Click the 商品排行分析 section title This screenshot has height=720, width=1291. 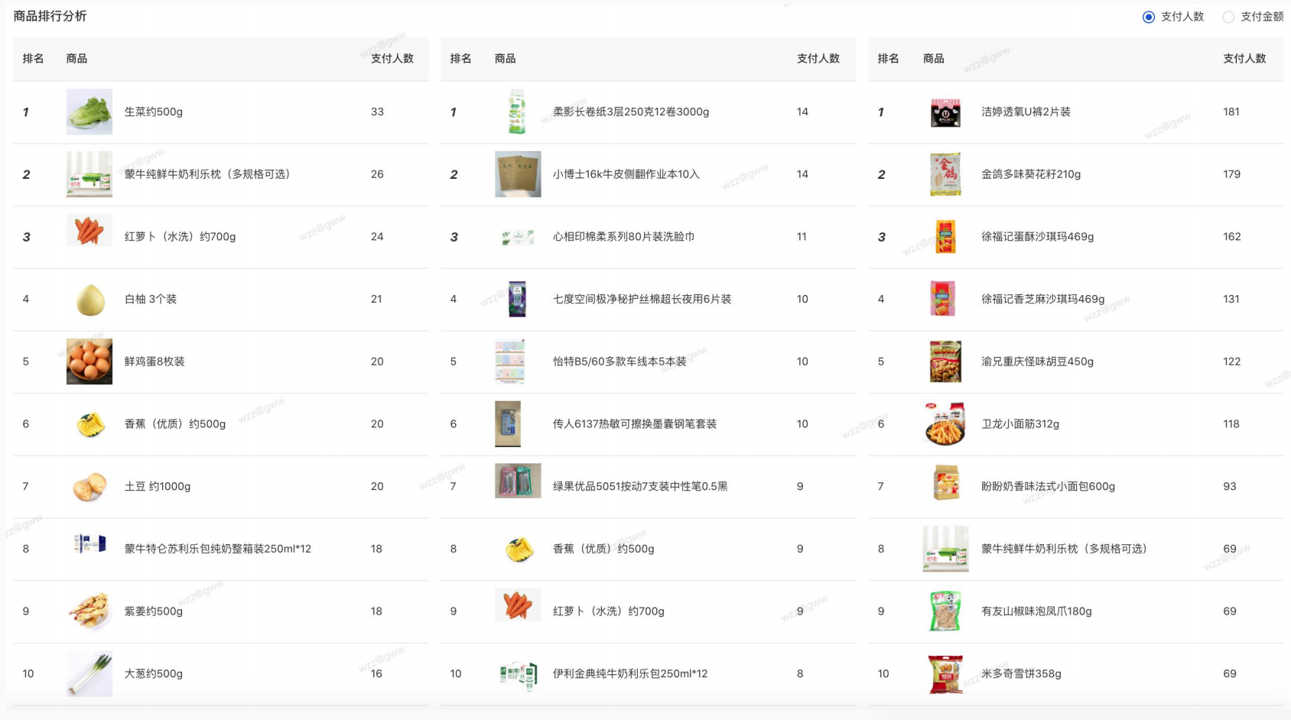pyautogui.click(x=50, y=16)
